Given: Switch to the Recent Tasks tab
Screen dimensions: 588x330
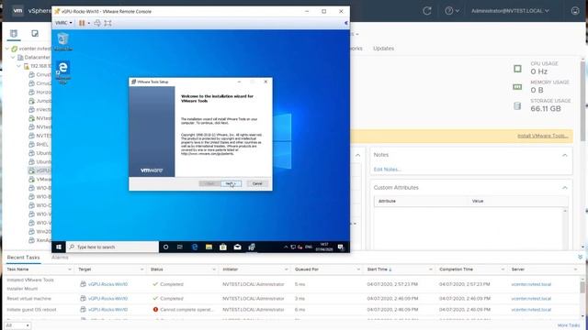Looking at the screenshot, I should [23, 258].
